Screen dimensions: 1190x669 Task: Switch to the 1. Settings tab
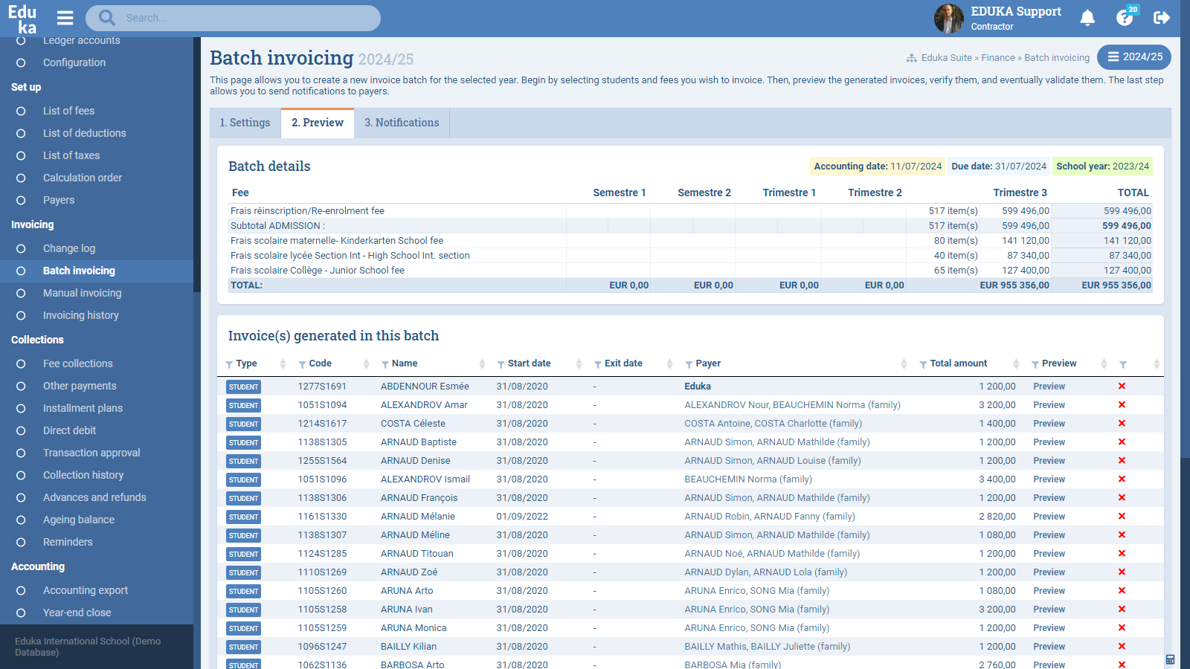[x=245, y=123]
